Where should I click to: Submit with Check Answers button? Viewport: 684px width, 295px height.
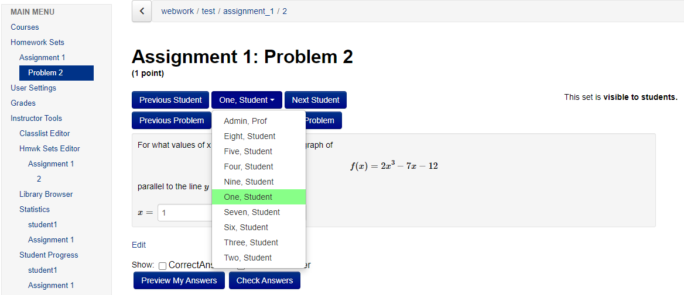click(264, 280)
